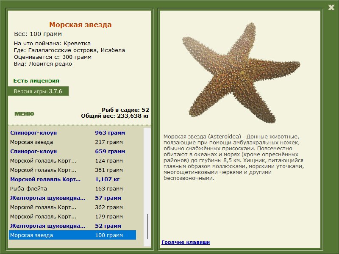Select the Морская звезда 217 грамм row

pyautogui.click(x=72, y=142)
